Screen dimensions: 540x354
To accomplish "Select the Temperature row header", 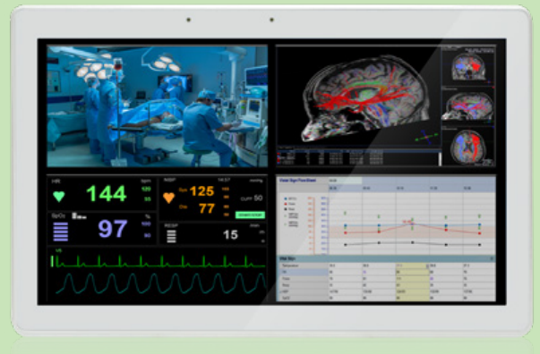I will (303, 265).
